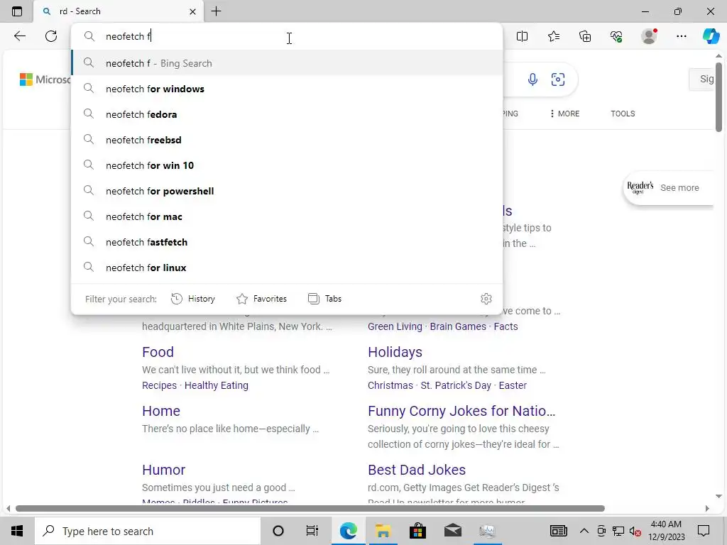727x545 pixels.
Task: Open the St. Patrick's Day sublink
Action: [x=455, y=385]
